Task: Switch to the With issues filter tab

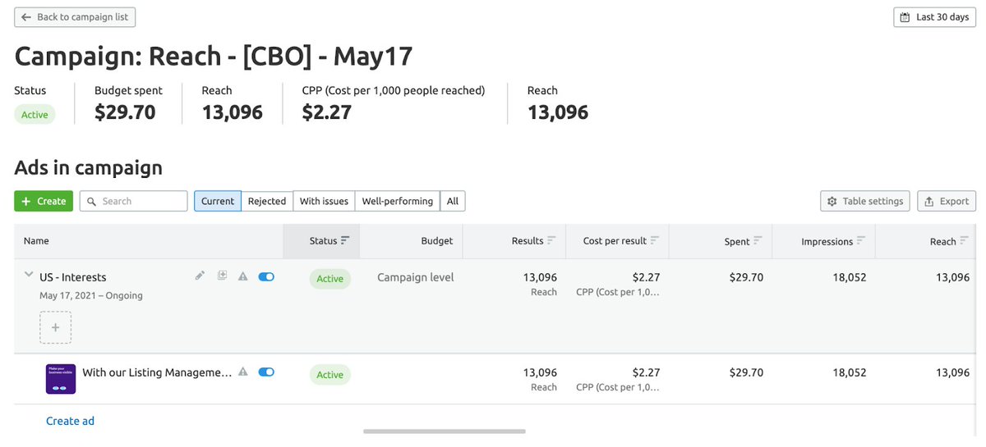Action: (324, 201)
